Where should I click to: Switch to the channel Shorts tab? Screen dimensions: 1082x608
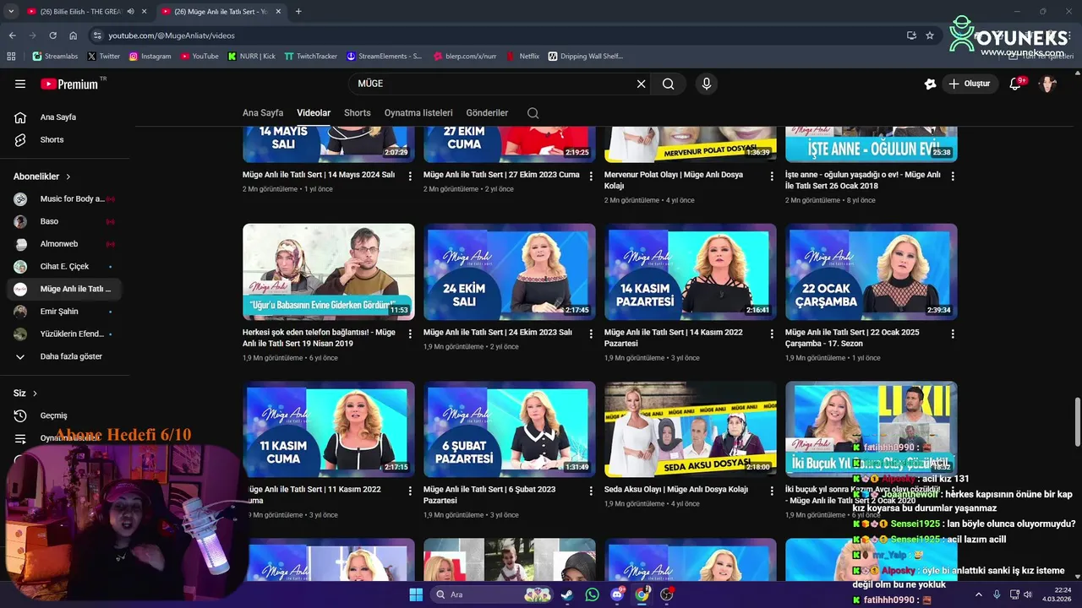358,113
